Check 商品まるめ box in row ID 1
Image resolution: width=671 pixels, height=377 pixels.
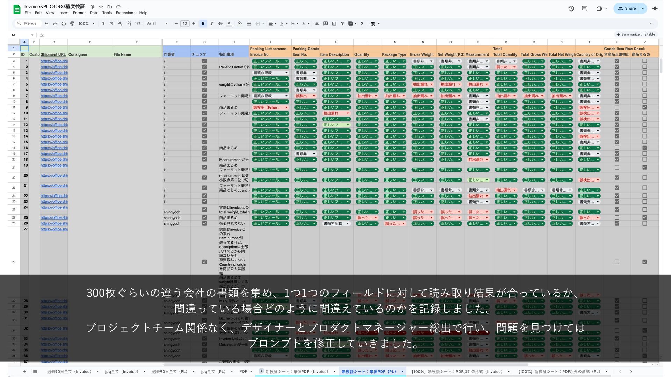[644, 61]
